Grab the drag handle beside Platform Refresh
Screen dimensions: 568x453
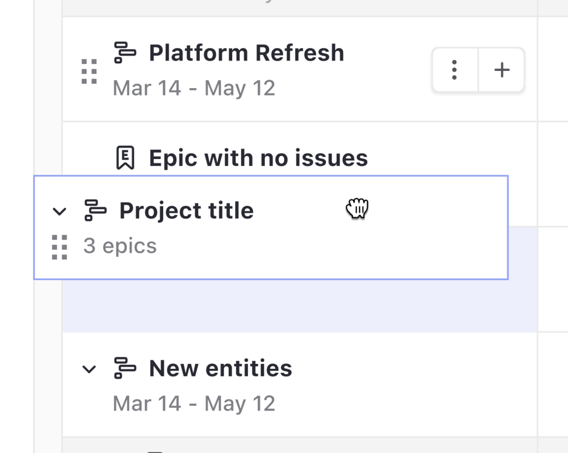(x=89, y=71)
